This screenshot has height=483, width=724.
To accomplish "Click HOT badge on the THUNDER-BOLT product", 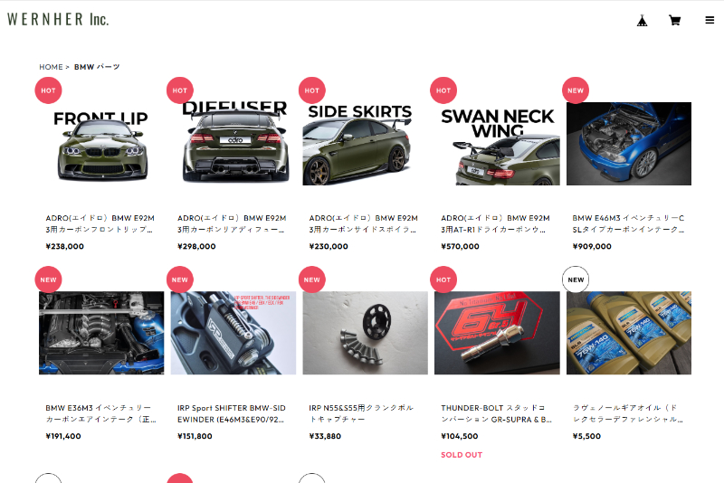I will [443, 279].
